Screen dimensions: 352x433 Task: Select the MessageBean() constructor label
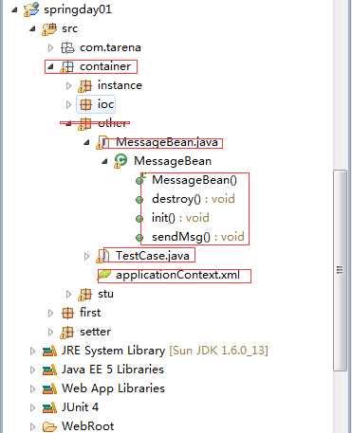pos(195,180)
